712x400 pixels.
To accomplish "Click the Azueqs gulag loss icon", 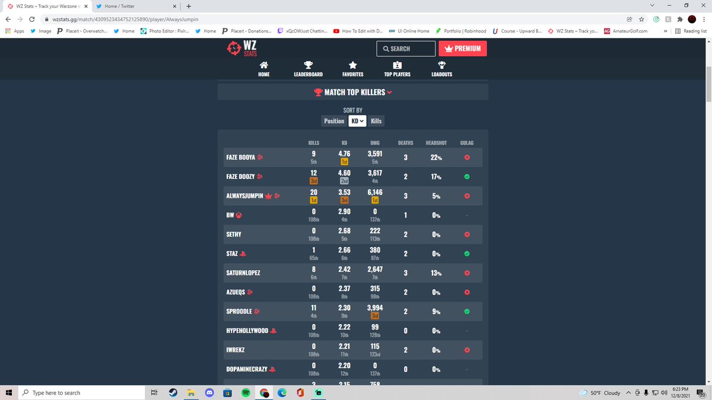I will coord(467,292).
